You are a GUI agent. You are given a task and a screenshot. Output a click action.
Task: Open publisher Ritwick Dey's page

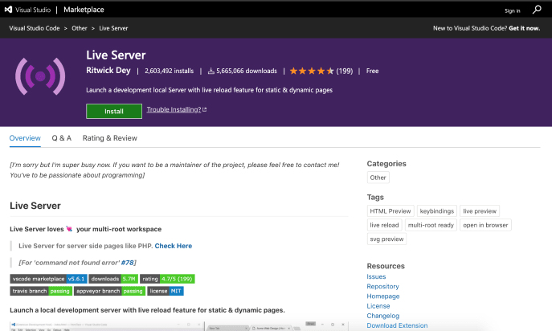coord(108,71)
